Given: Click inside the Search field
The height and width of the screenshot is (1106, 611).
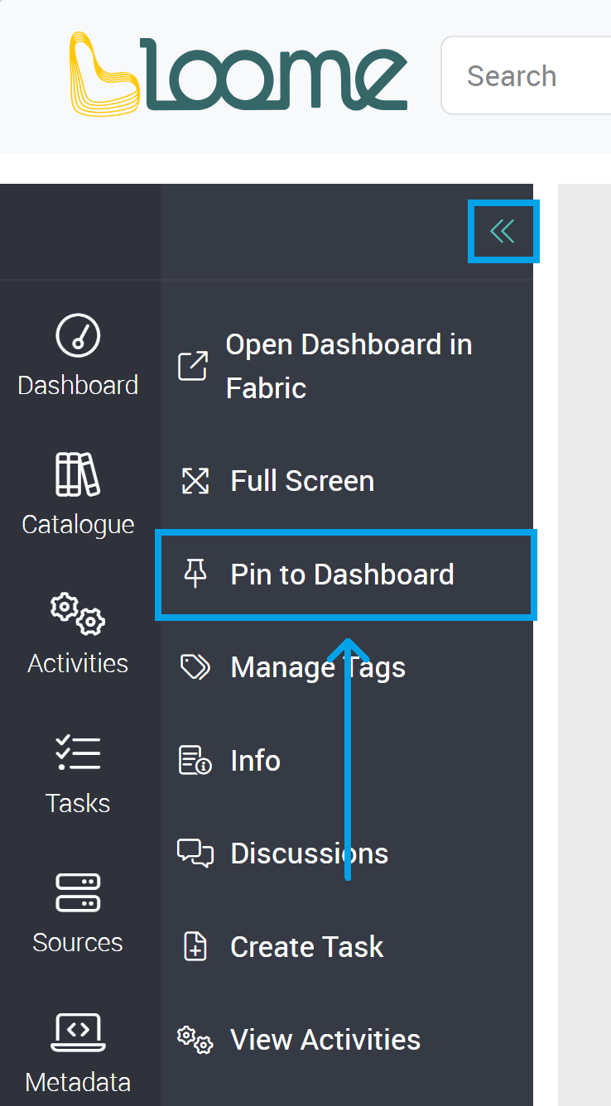Looking at the screenshot, I should tap(530, 75).
